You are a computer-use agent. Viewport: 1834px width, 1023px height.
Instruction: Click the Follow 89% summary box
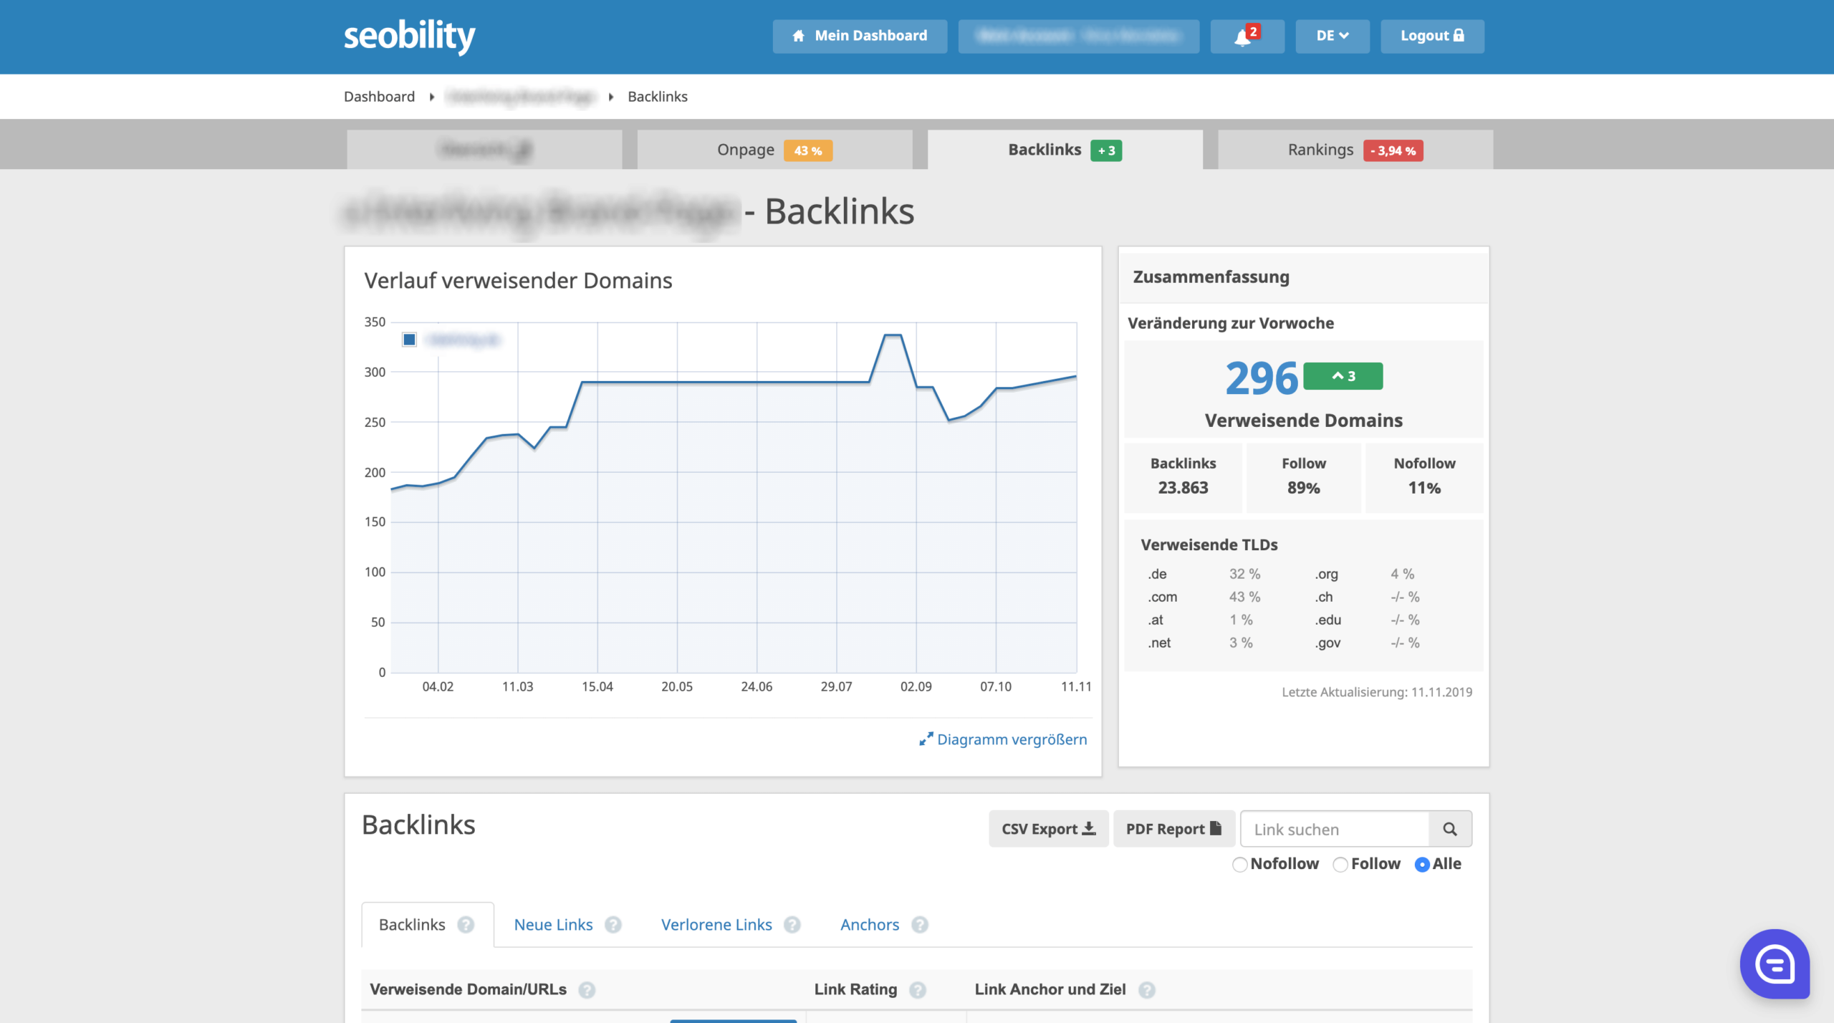(x=1304, y=476)
